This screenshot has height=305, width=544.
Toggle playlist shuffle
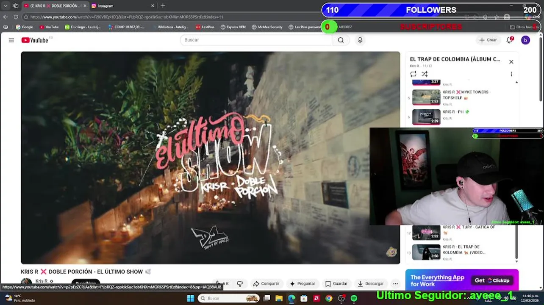click(x=425, y=74)
